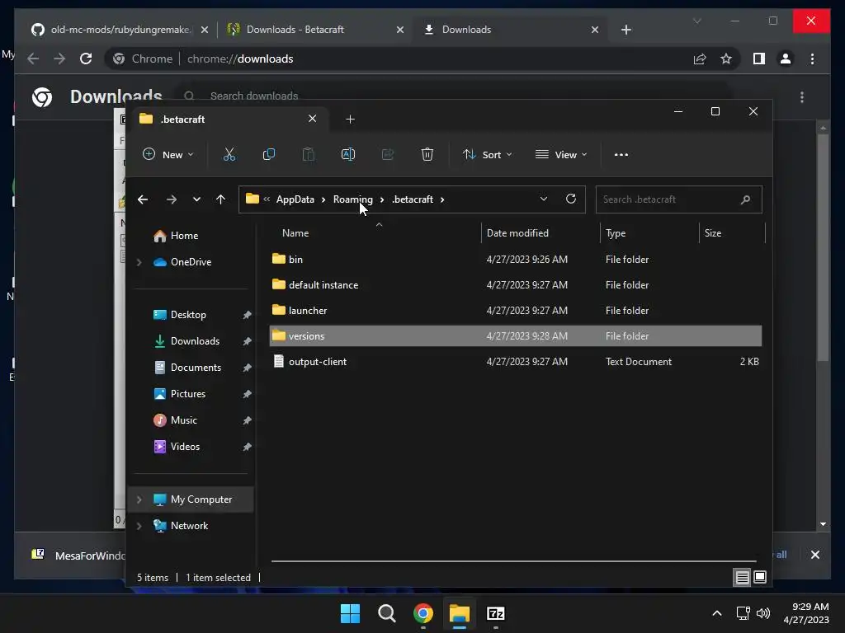Click chevron after .betacraft in address bar
The height and width of the screenshot is (633, 845).
pyautogui.click(x=442, y=199)
